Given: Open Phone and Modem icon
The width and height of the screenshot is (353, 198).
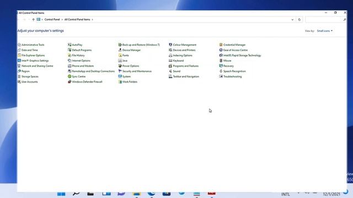Looking at the screenshot, I should [69, 66].
